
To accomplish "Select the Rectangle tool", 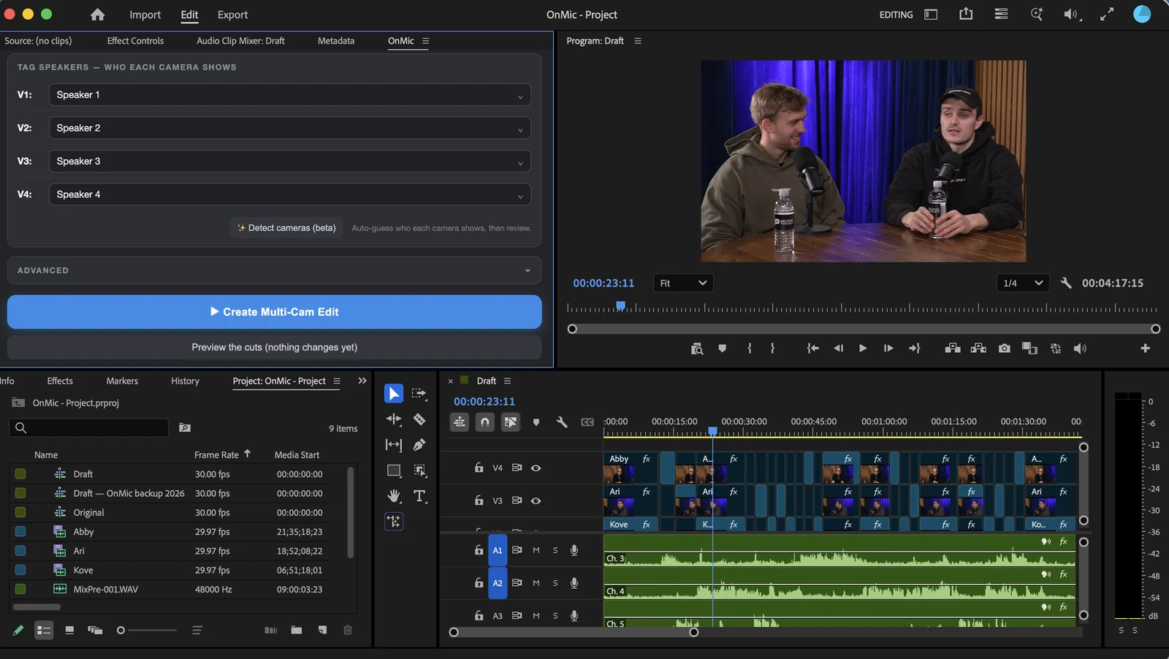I will [394, 471].
